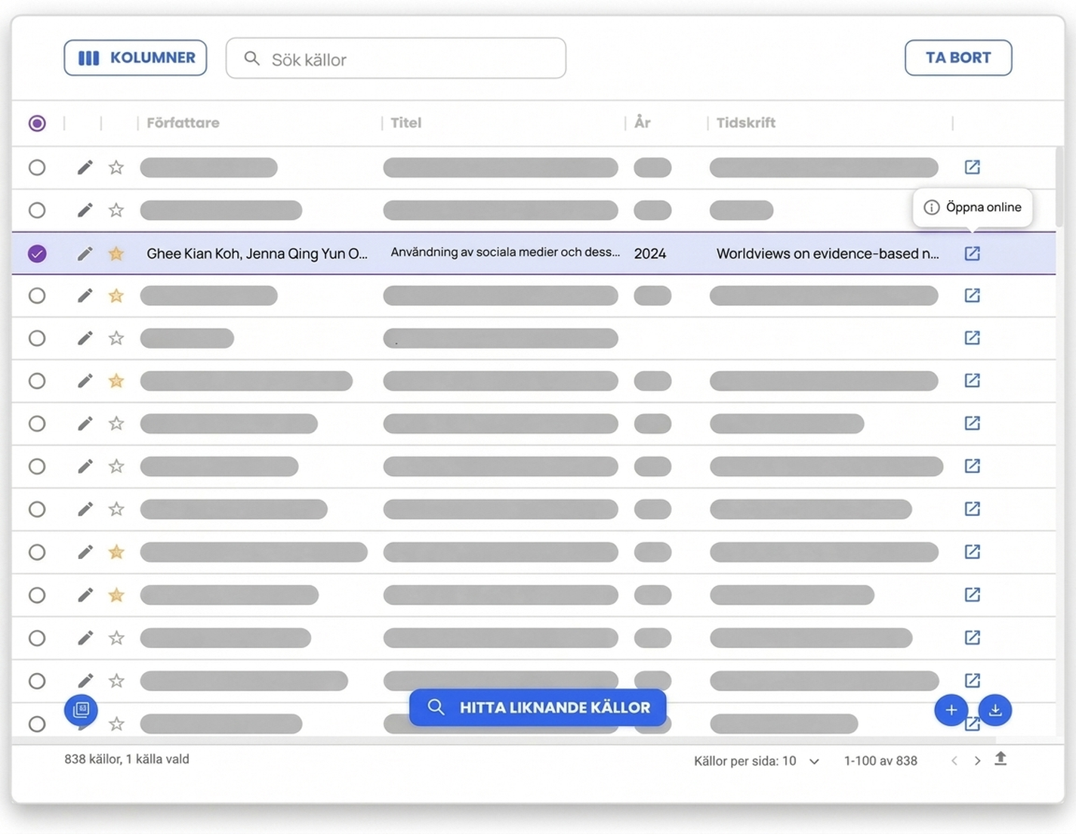Uncheck the selected Ghee Kian Koh row
Screen dimensions: 1076x834
click(x=37, y=254)
